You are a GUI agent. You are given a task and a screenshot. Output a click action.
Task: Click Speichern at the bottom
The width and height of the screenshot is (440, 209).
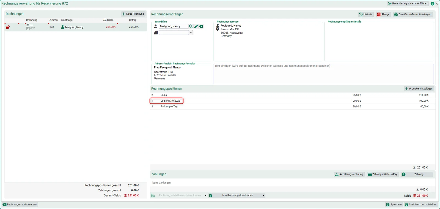point(394,205)
